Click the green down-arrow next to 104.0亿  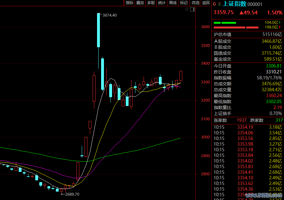pyautogui.click(x=280, y=22)
